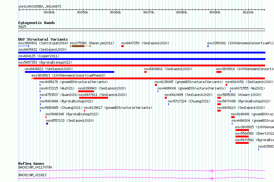Open nsv4146490 gnomAD variant label
The height and width of the screenshot is (182, 274).
[x=252, y=114]
